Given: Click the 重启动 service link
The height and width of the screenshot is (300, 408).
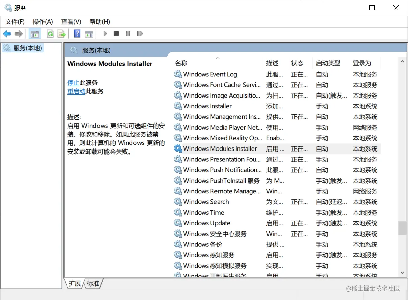Looking at the screenshot, I should coord(76,91).
